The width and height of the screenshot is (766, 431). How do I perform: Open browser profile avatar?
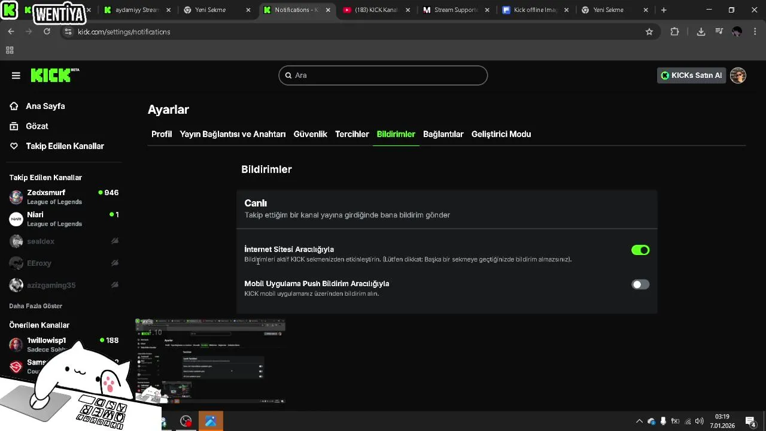(x=737, y=32)
